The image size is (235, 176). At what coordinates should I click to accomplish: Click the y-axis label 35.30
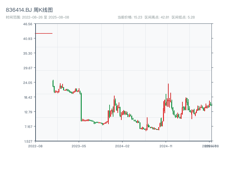click(x=28, y=53)
